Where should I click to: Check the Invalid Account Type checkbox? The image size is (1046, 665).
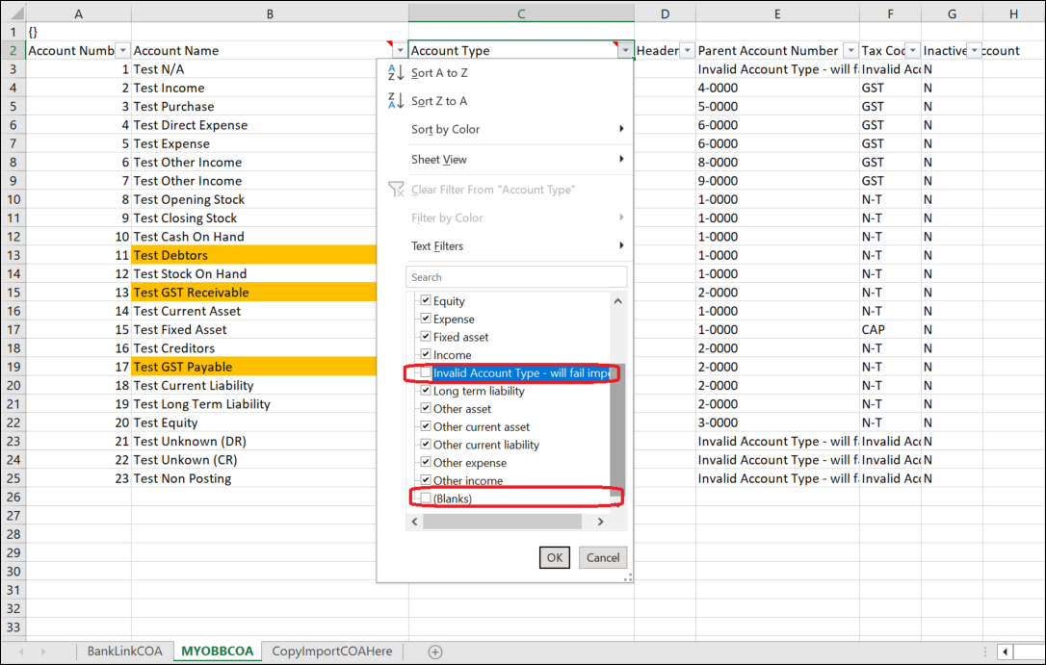coord(426,373)
